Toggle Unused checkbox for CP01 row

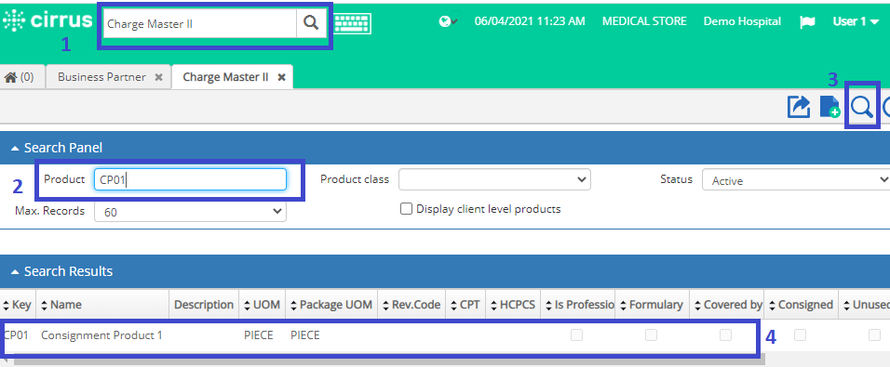pyautogui.click(x=874, y=335)
